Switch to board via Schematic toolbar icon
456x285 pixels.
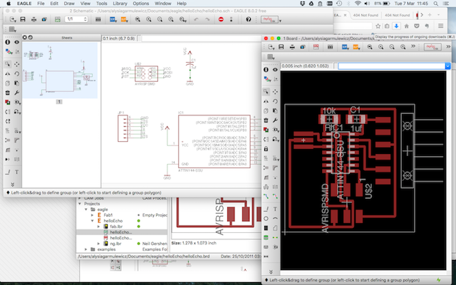pos(58,19)
